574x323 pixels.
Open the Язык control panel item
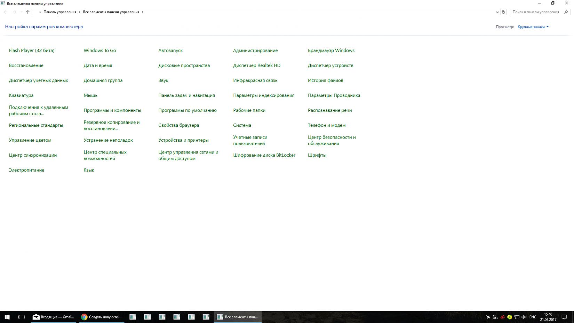(89, 170)
